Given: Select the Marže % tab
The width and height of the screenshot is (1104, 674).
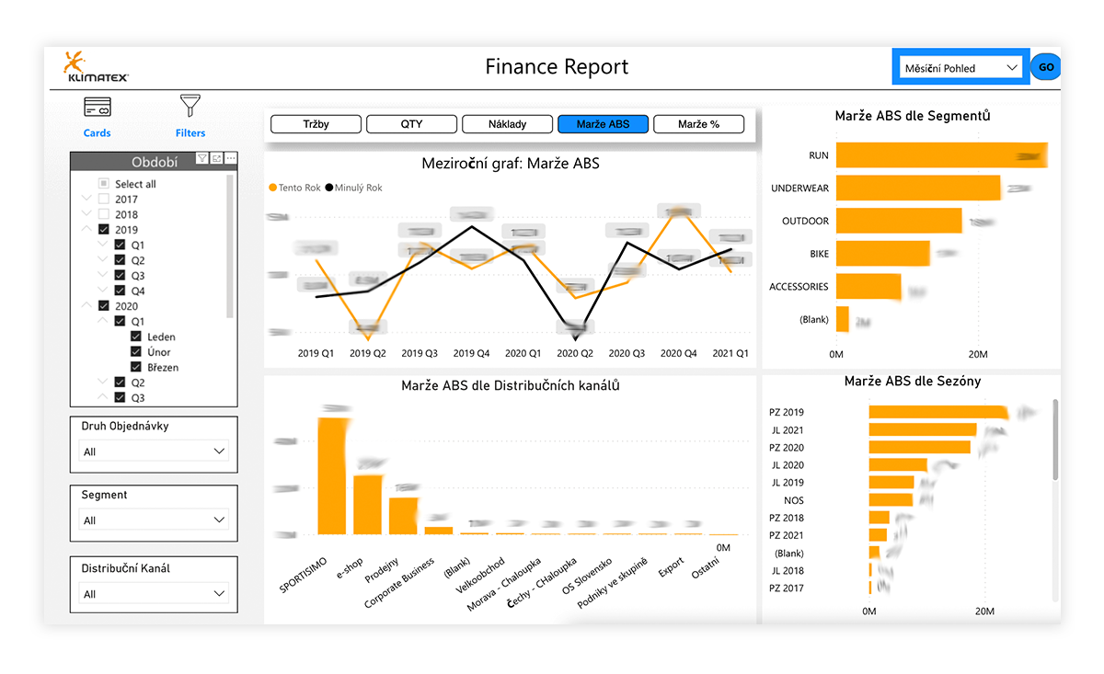Looking at the screenshot, I should [x=698, y=124].
